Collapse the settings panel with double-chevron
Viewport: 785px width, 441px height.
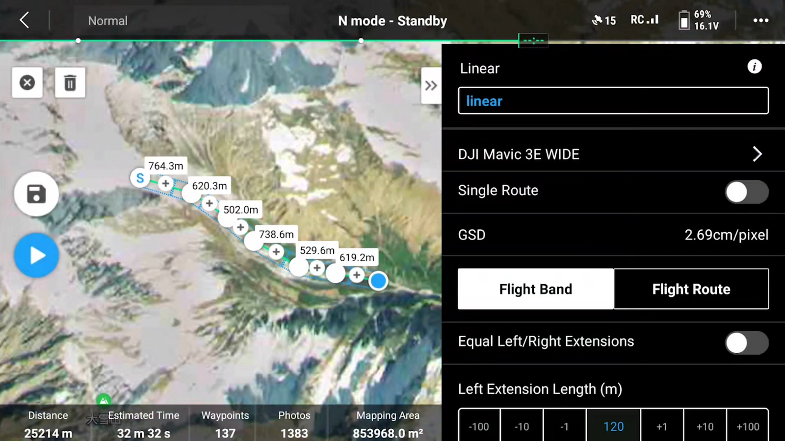[431, 86]
